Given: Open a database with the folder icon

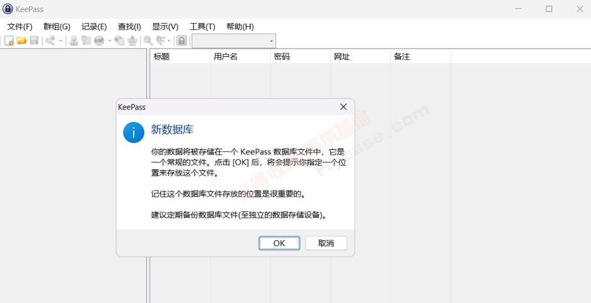Looking at the screenshot, I should (x=22, y=41).
